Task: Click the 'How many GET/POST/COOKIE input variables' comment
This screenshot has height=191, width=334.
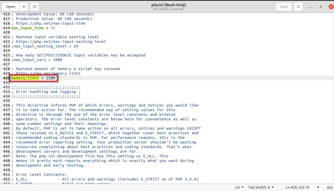Action: click(78, 55)
